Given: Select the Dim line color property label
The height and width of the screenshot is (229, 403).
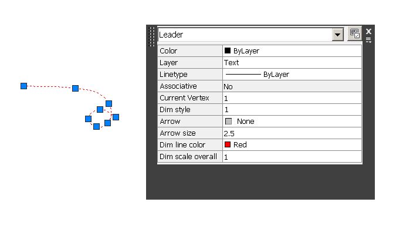Looking at the screenshot, I should point(182,144).
